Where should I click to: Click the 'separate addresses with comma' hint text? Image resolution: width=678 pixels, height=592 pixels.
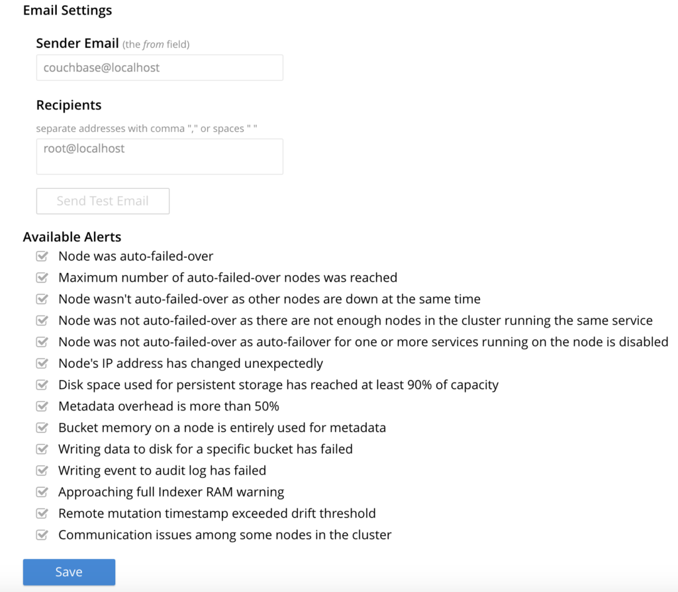[x=146, y=129]
